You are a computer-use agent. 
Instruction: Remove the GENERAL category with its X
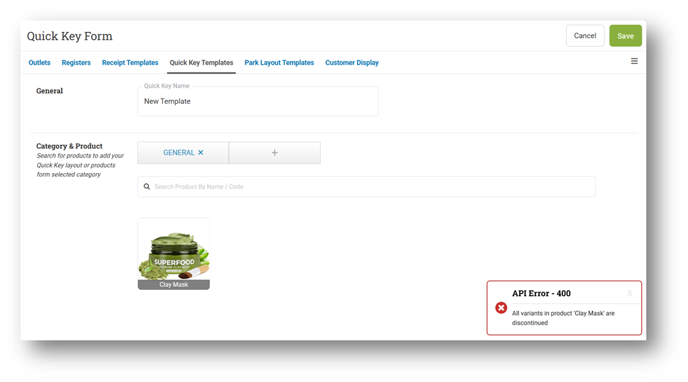pos(200,153)
